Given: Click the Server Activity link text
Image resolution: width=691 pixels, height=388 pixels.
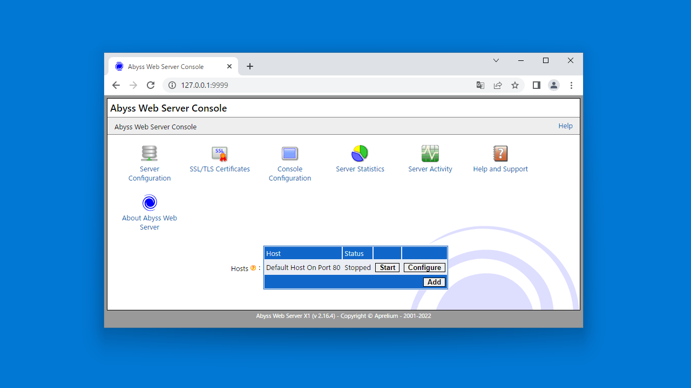Looking at the screenshot, I should point(430,169).
